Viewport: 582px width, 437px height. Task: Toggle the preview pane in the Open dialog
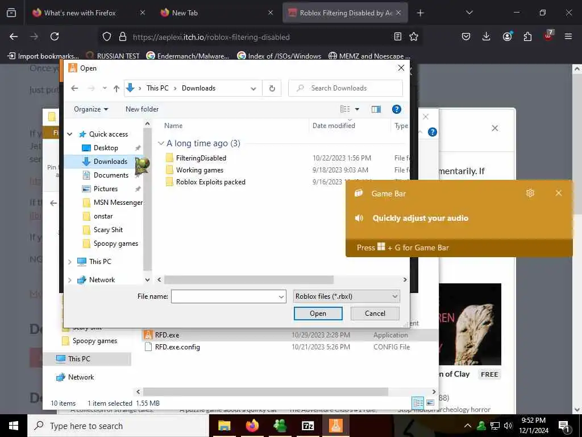click(x=376, y=109)
